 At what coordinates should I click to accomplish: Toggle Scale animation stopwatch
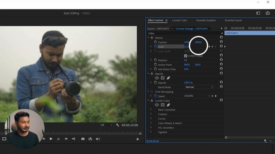pos(156,47)
